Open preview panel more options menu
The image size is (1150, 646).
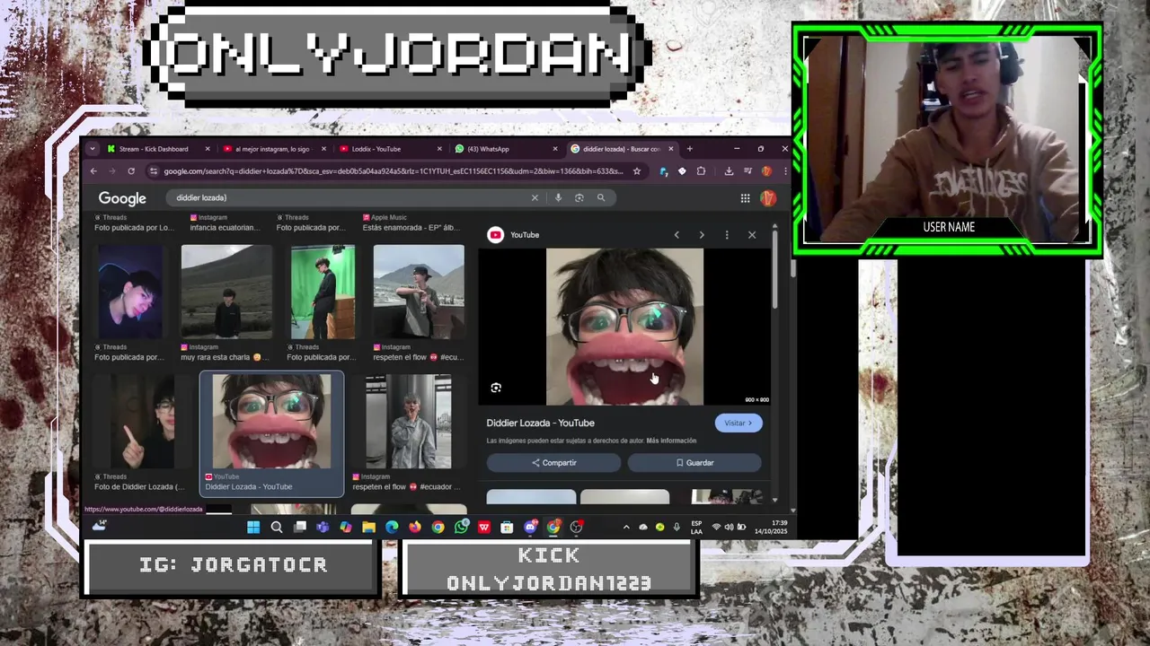(727, 235)
